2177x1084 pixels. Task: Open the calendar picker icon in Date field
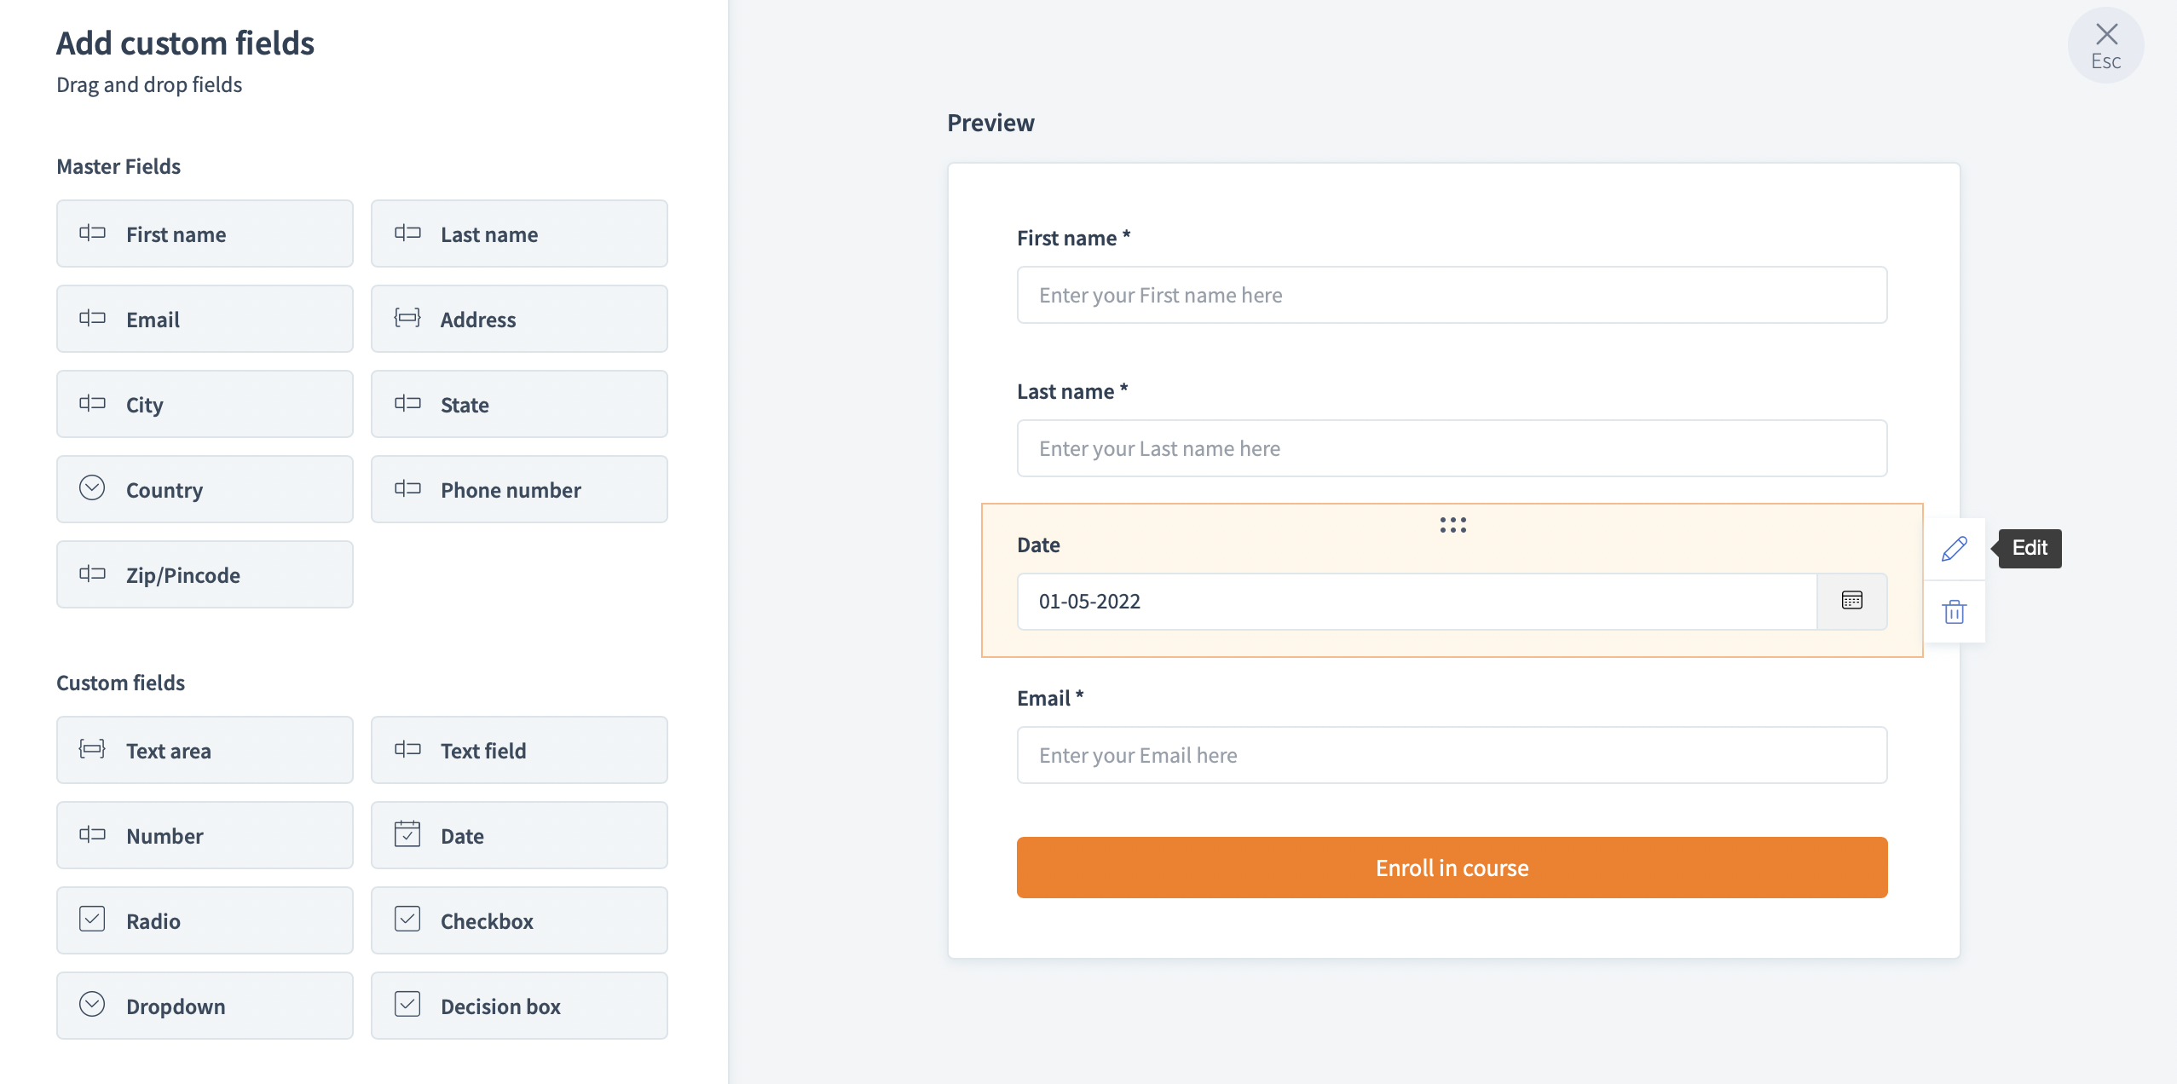point(1851,601)
